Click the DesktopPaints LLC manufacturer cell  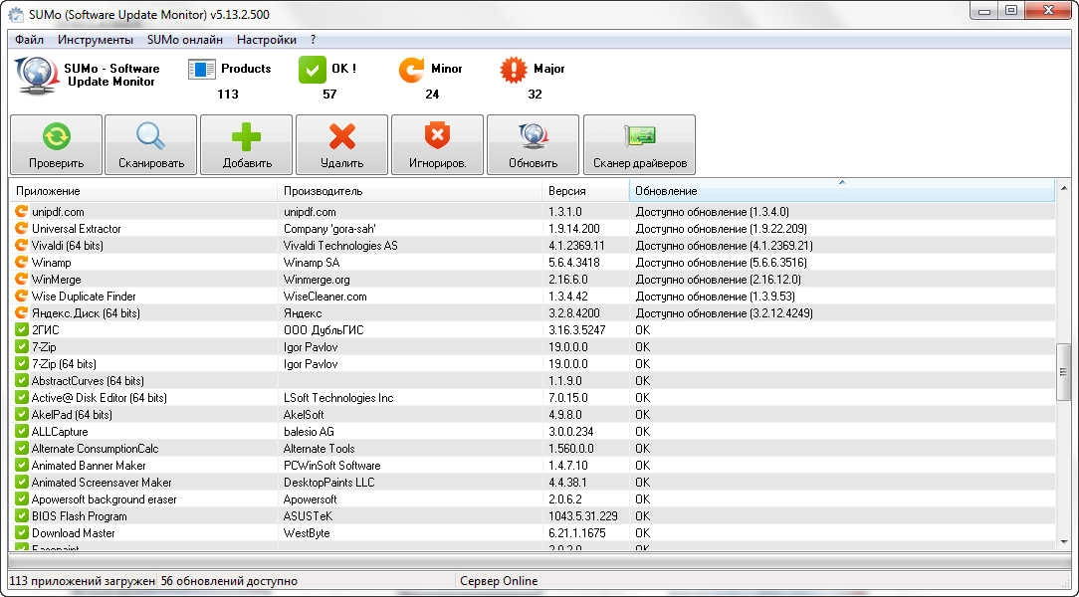[x=328, y=482]
